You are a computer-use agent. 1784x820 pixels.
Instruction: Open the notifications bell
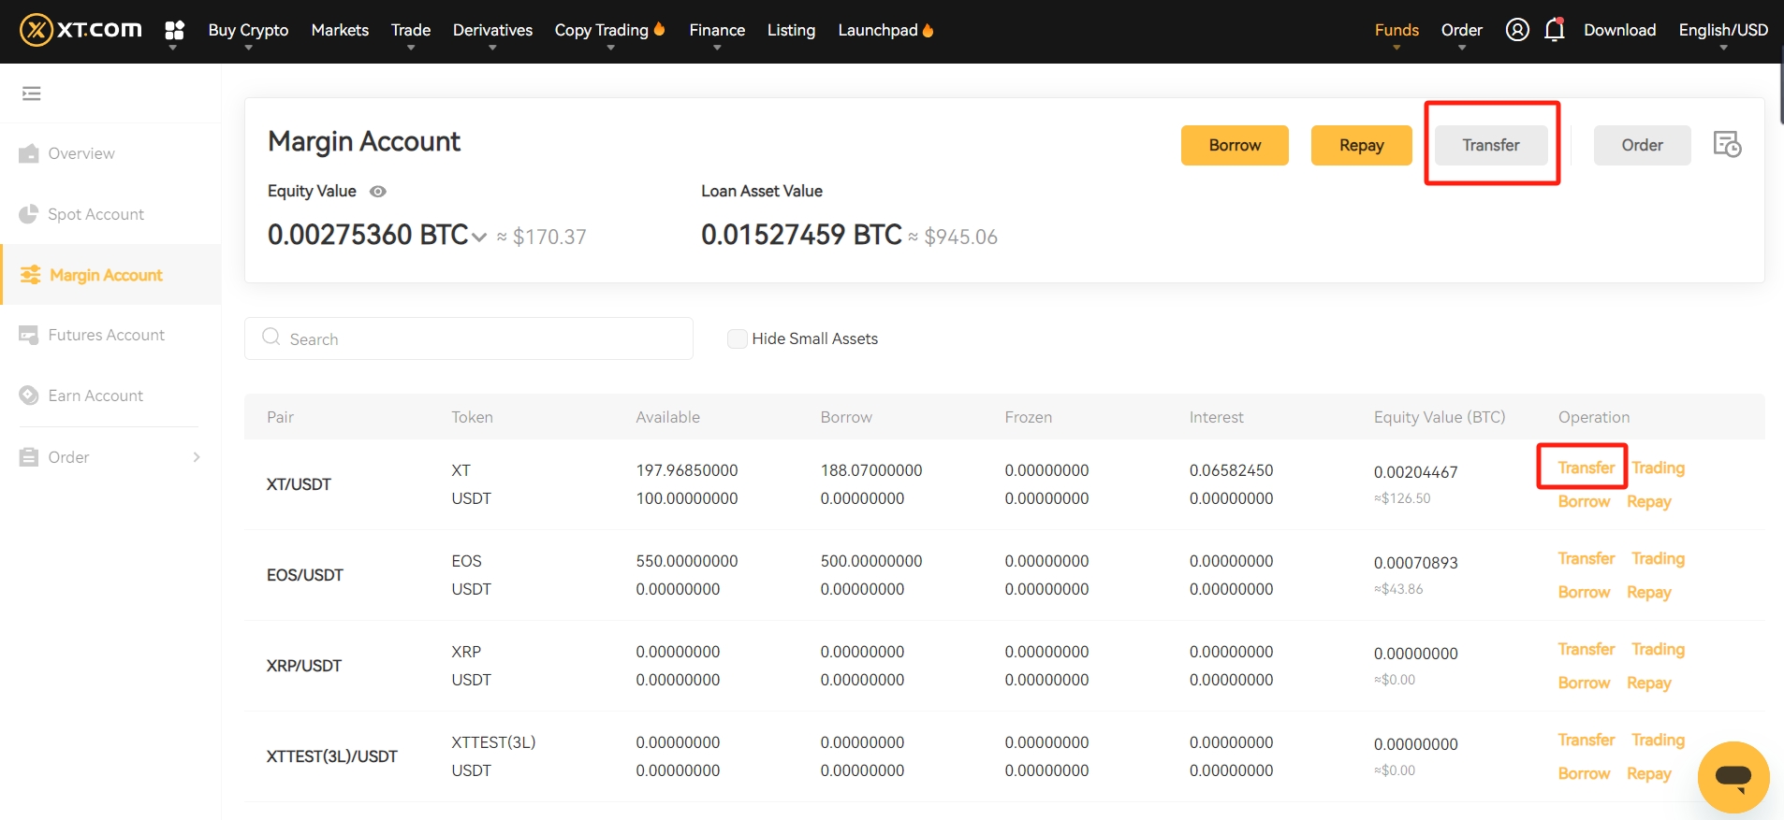(1555, 30)
